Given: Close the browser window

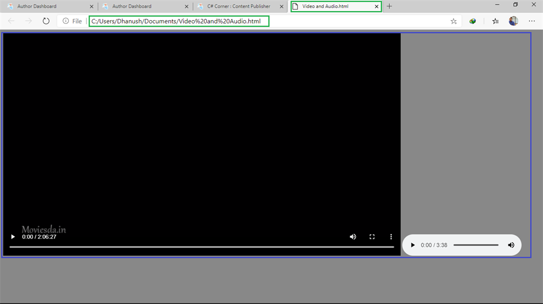Looking at the screenshot, I should pos(533,4).
